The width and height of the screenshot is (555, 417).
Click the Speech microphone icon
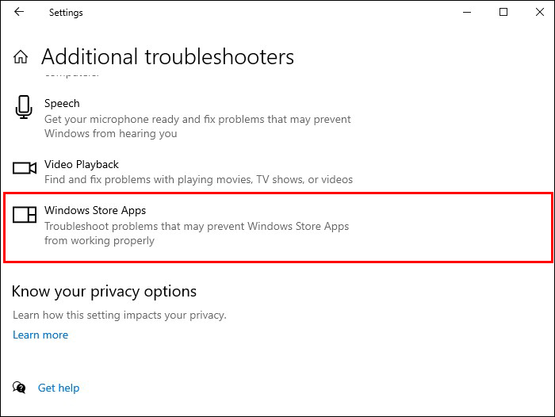tap(24, 108)
